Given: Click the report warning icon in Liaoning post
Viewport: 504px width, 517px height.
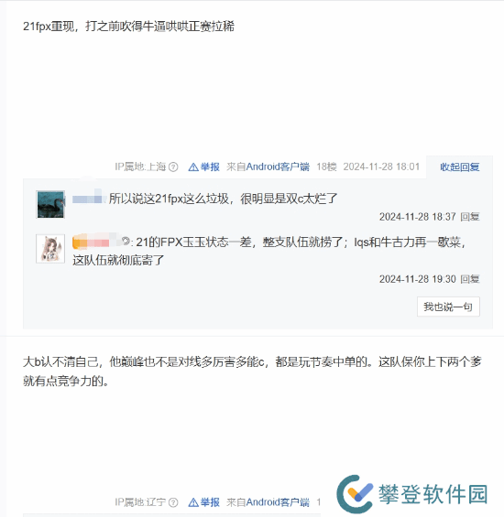Looking at the screenshot, I should pyautogui.click(x=193, y=503).
